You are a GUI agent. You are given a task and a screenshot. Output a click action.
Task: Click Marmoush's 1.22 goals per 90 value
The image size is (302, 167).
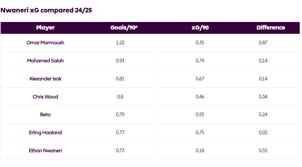click(x=120, y=43)
